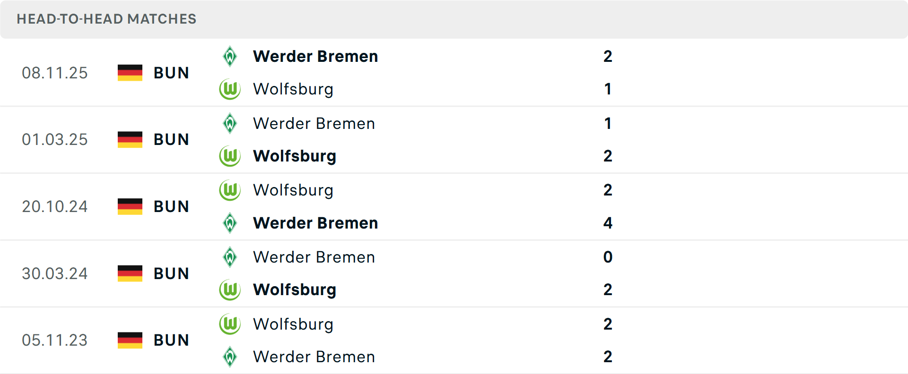Click the Wolfsburg badge in the 30.03.24 row

tap(230, 290)
